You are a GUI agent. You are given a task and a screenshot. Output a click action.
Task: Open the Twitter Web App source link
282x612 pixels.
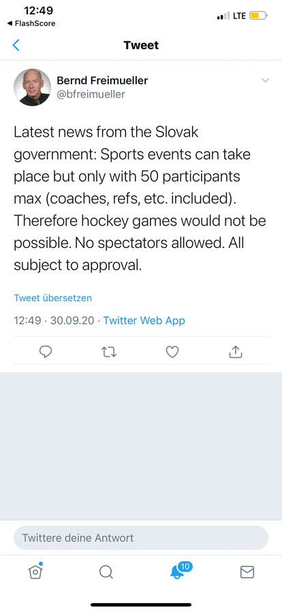(x=144, y=320)
